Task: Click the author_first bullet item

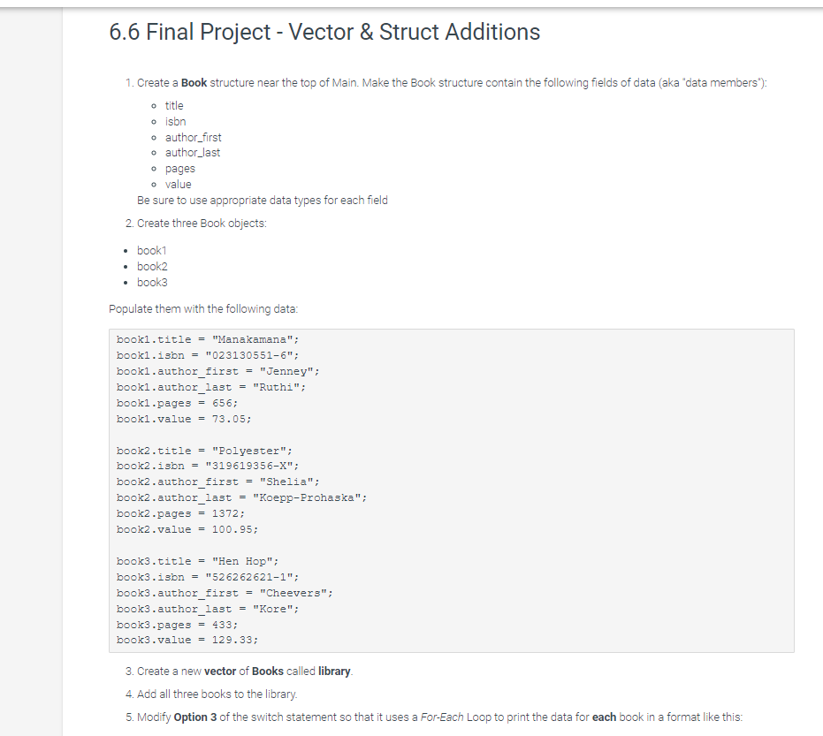Action: click(193, 138)
